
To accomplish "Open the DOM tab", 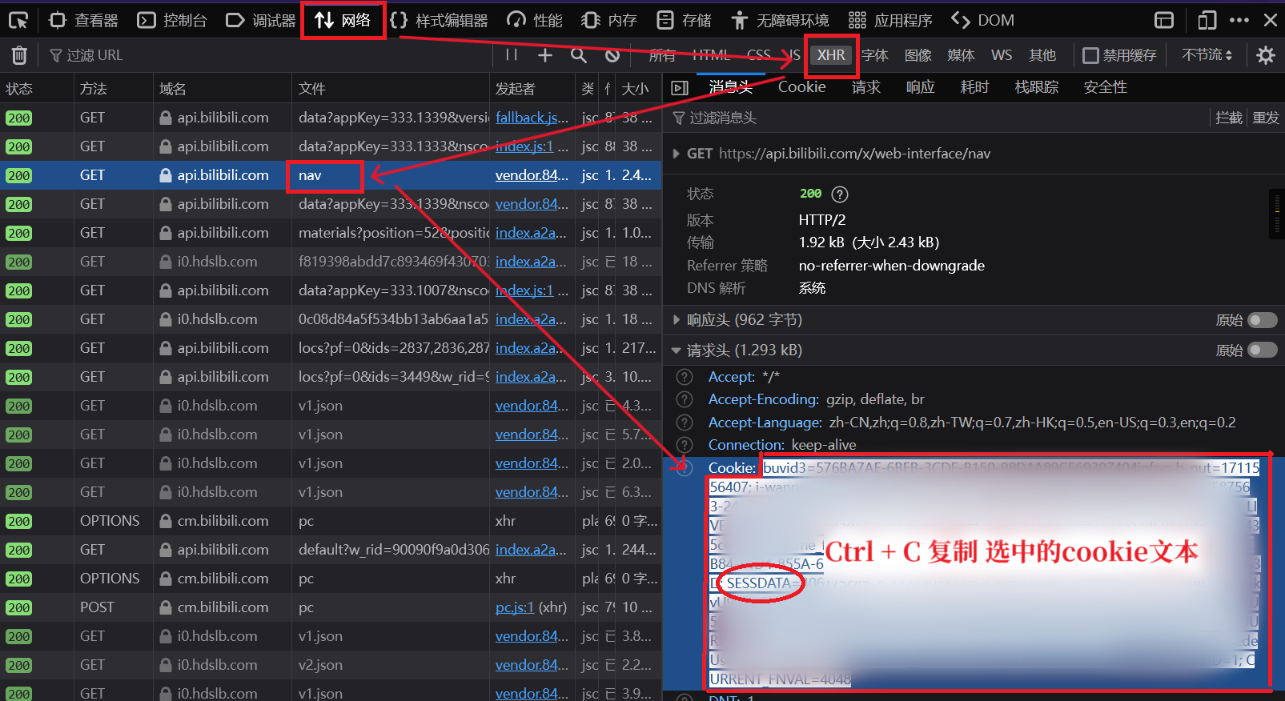I will point(982,20).
